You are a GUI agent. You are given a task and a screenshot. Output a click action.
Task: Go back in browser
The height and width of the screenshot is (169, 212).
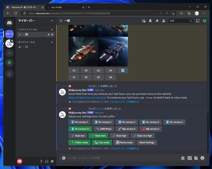tap(8, 13)
